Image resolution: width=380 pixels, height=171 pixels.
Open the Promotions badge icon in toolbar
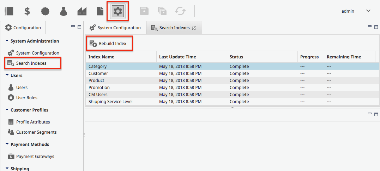coord(45,11)
